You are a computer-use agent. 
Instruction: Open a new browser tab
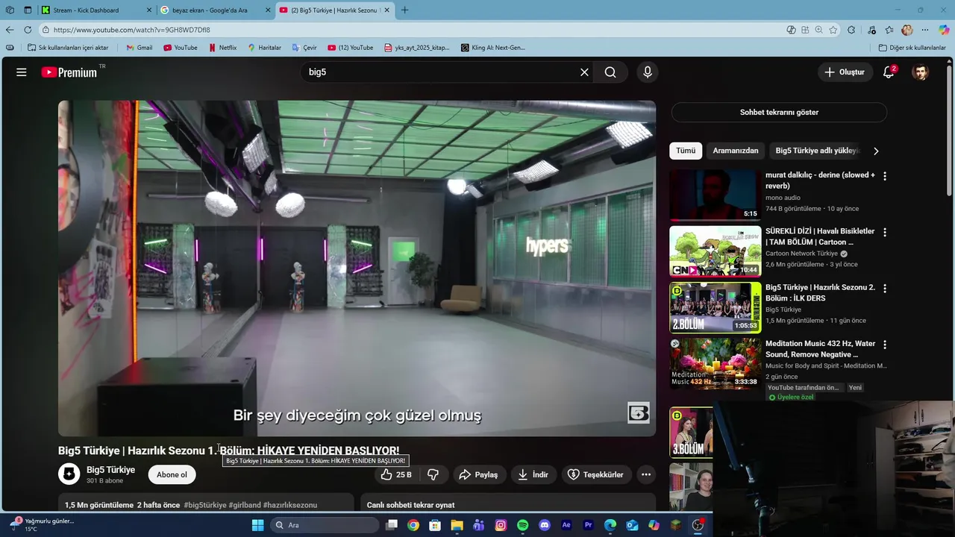[x=405, y=10]
